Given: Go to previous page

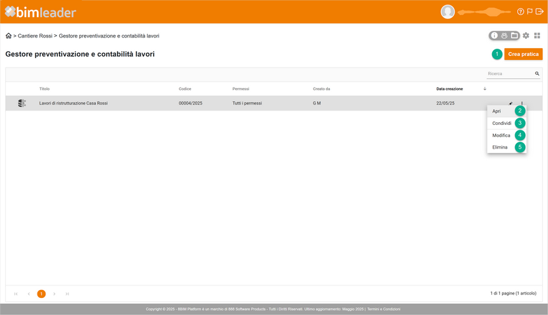Looking at the screenshot, I should [x=29, y=294].
